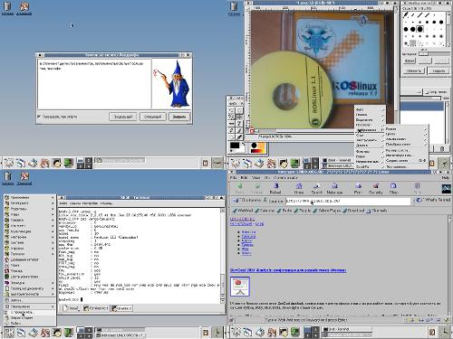Click the Security lock icon in Netscape
This screenshot has height=339, width=453.
tap(376, 188)
